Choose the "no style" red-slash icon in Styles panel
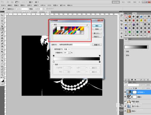Viewport: 151px width, 115px height. point(126,17)
